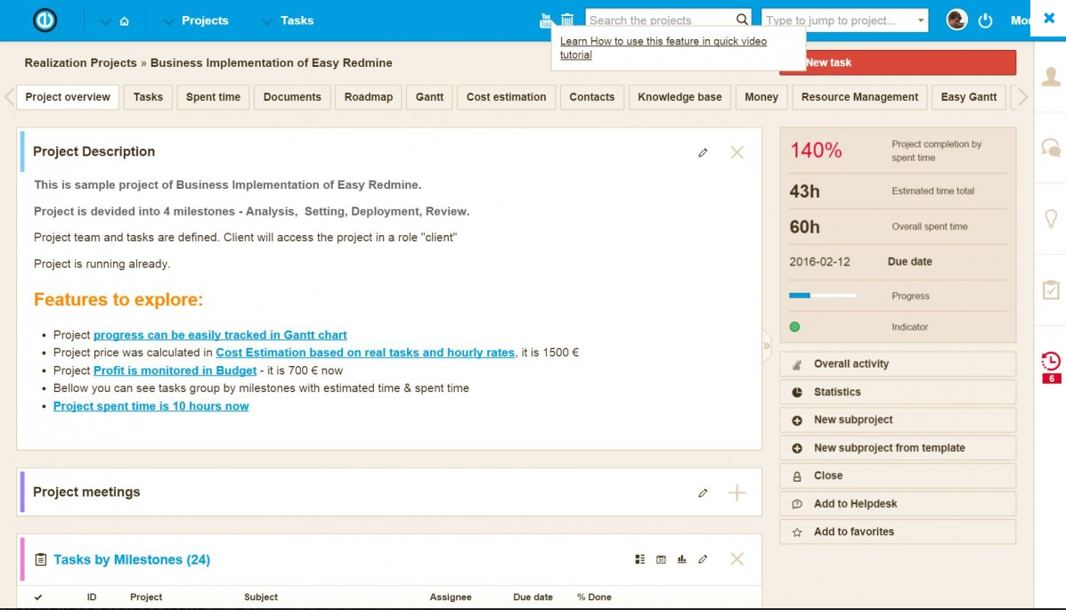
Task: Switch Tasks by Milestones to calendar view
Action: pos(661,559)
